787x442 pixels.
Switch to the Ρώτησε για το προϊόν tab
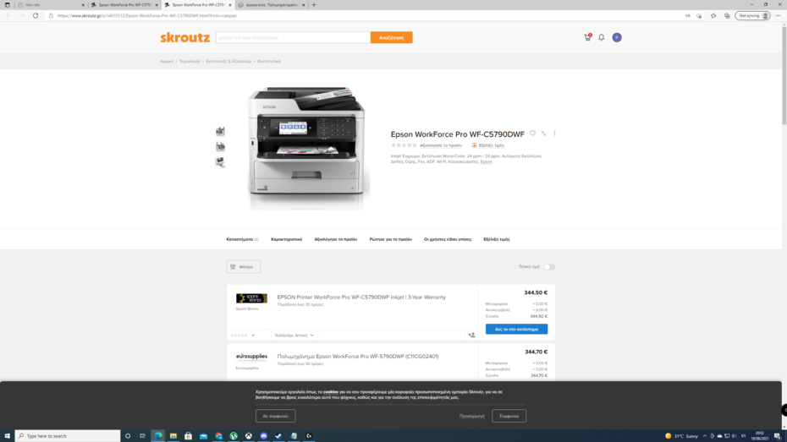(x=390, y=239)
